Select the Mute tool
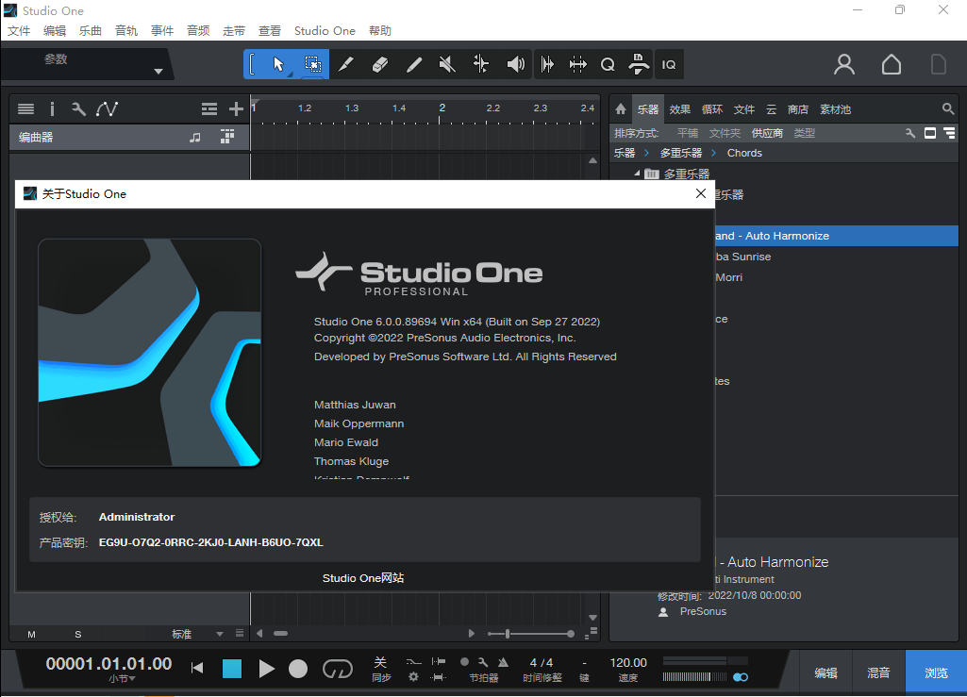Image resolution: width=967 pixels, height=697 pixels. 447,64
